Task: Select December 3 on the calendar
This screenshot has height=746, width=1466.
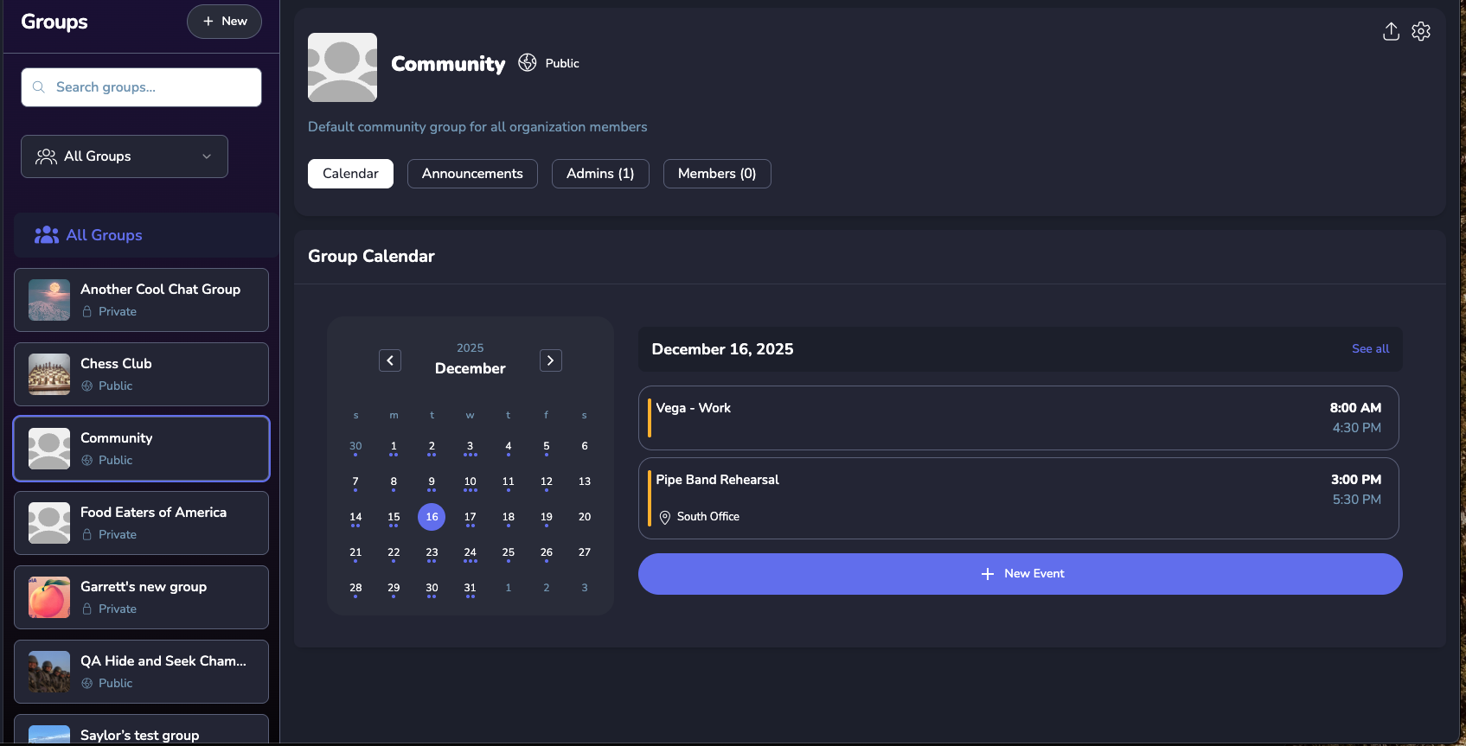Action: coord(470,447)
